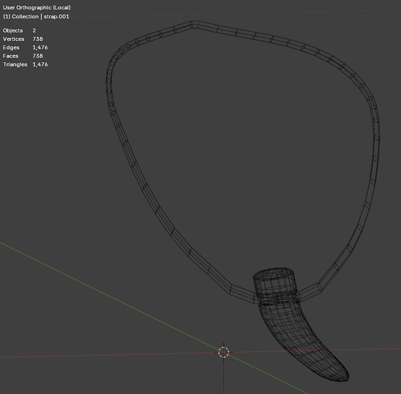Click the Collection | strap.001 object label
The height and width of the screenshot is (394, 401).
pos(36,17)
